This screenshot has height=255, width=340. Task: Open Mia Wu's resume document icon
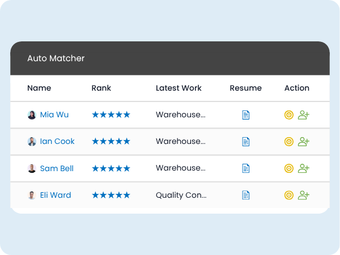[x=246, y=115]
